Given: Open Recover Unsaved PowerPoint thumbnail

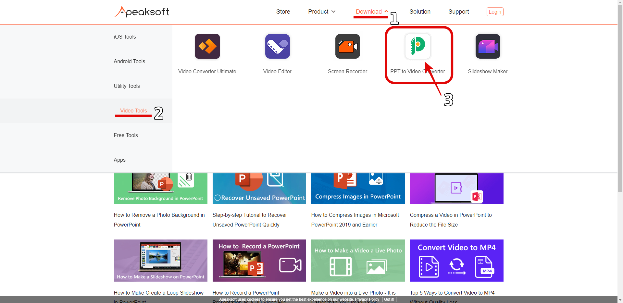Looking at the screenshot, I should [x=259, y=188].
